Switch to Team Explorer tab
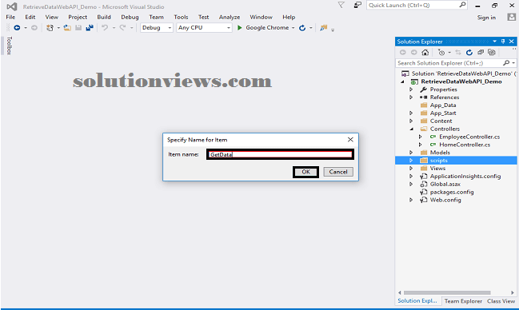 coord(463,301)
